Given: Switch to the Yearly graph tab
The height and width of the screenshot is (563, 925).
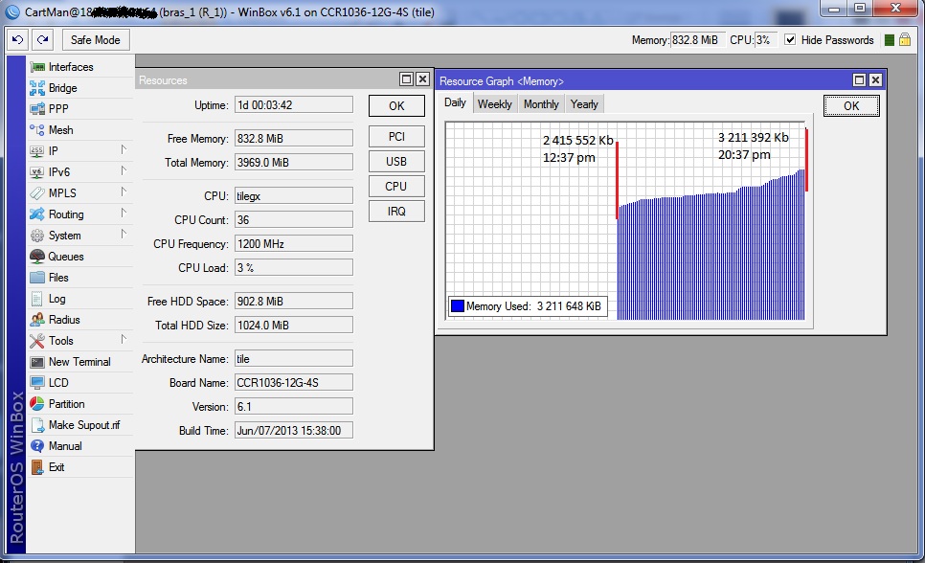Looking at the screenshot, I should [584, 103].
